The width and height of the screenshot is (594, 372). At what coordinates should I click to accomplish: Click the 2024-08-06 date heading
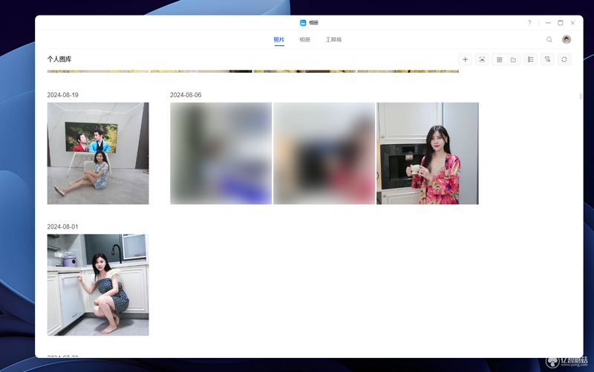186,95
